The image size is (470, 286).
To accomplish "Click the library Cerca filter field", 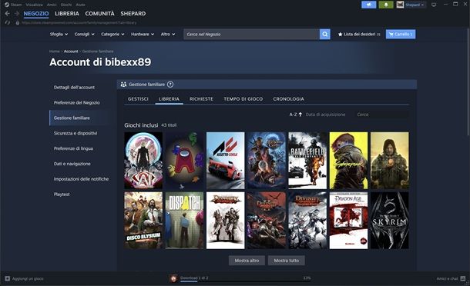I will tap(381, 115).
